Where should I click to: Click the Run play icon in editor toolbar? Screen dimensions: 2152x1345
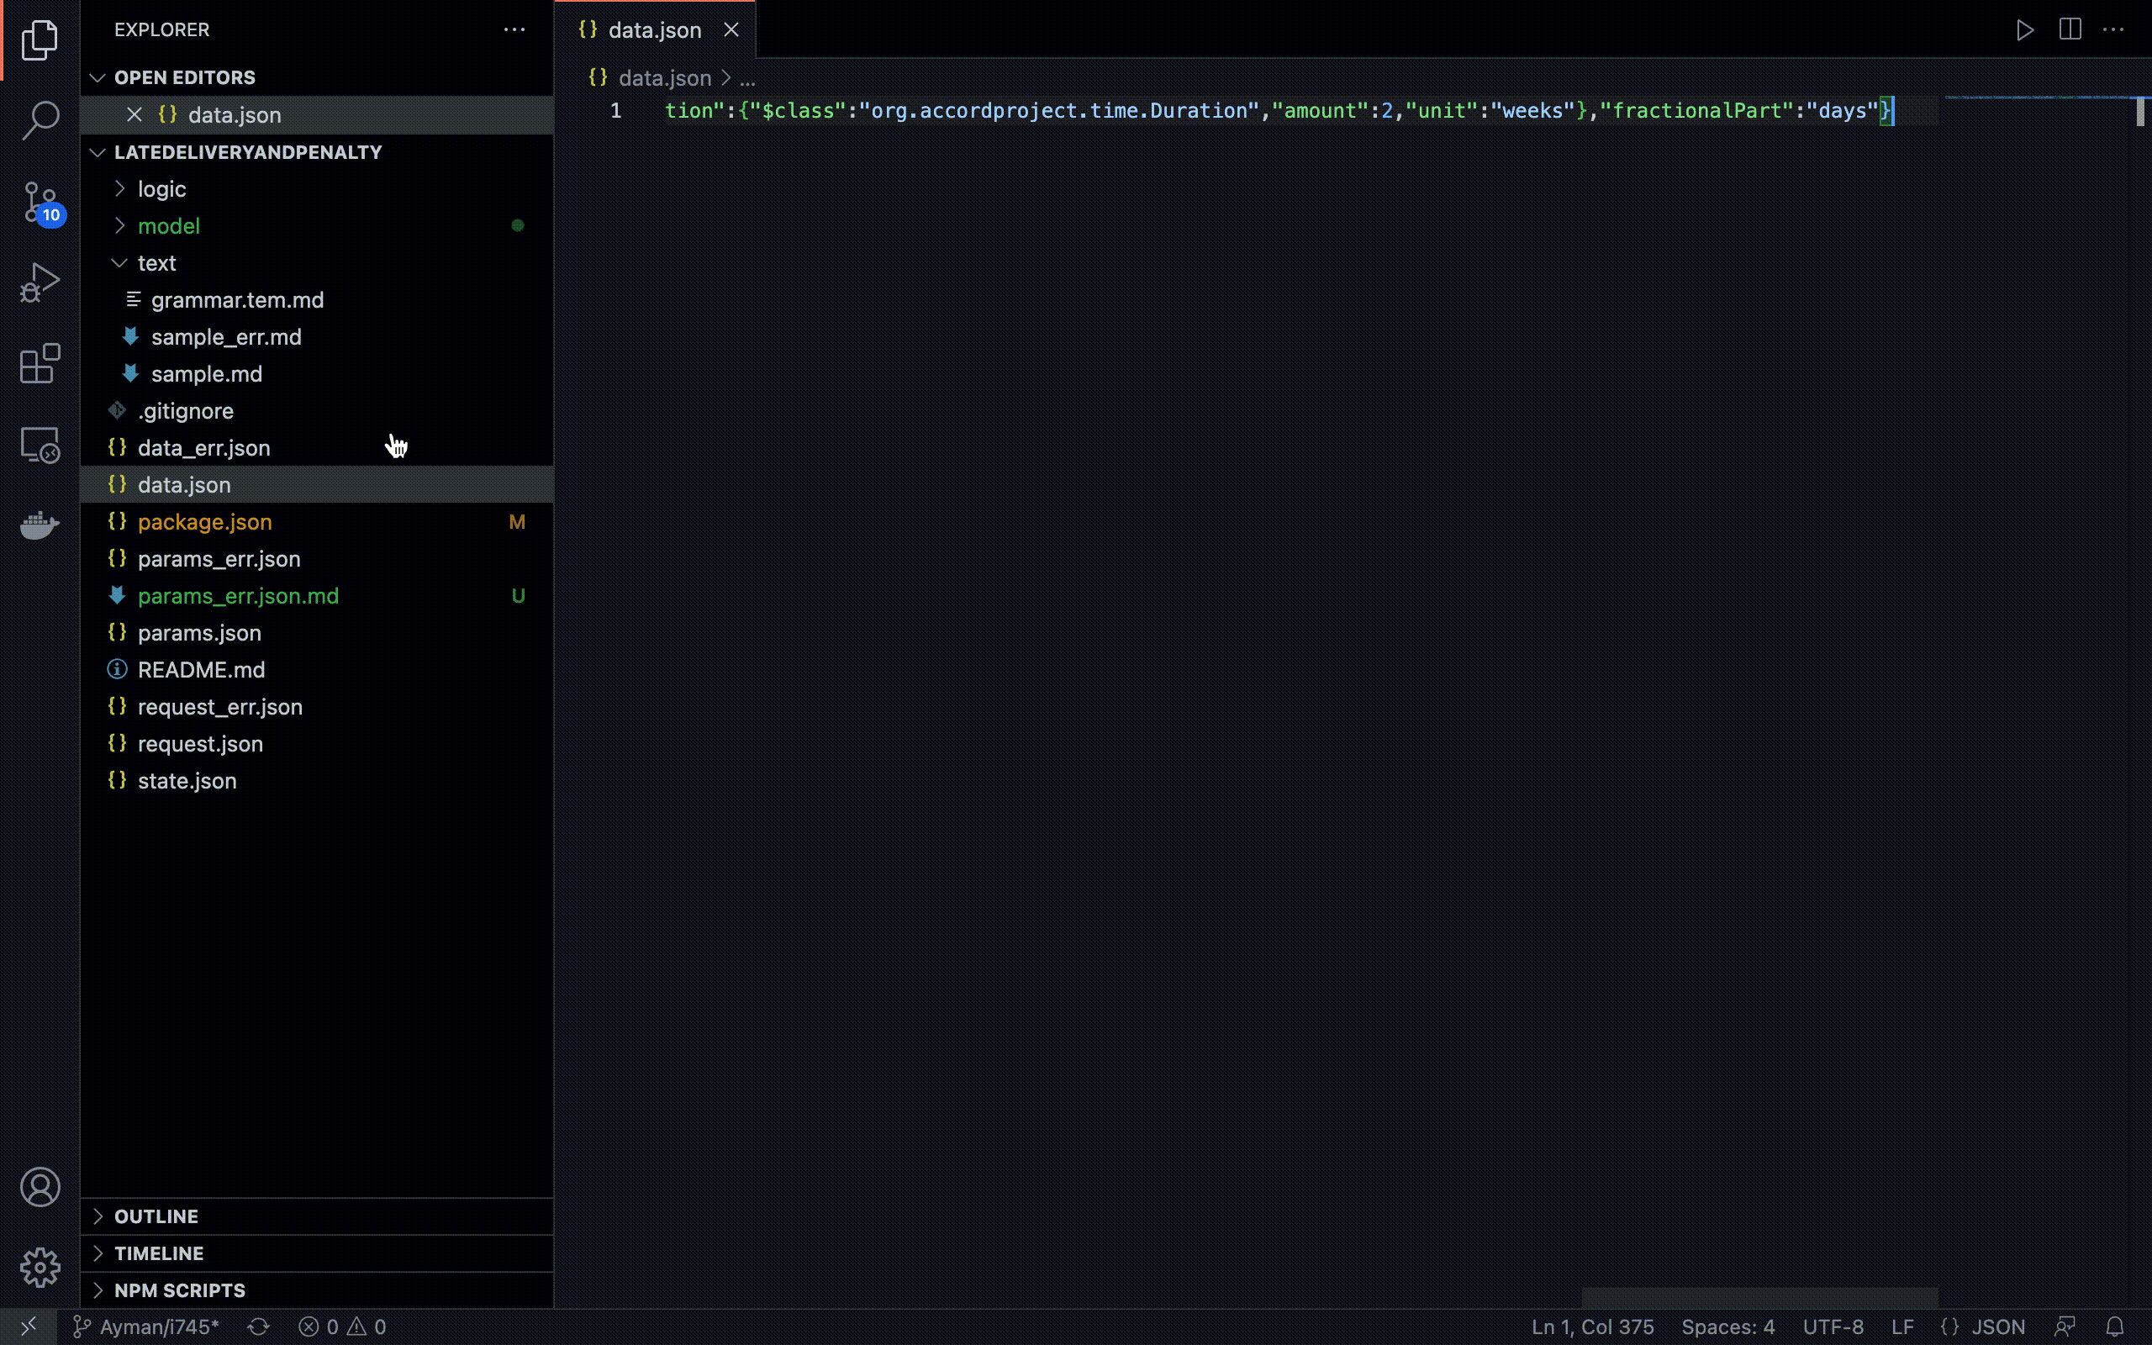[2025, 30]
